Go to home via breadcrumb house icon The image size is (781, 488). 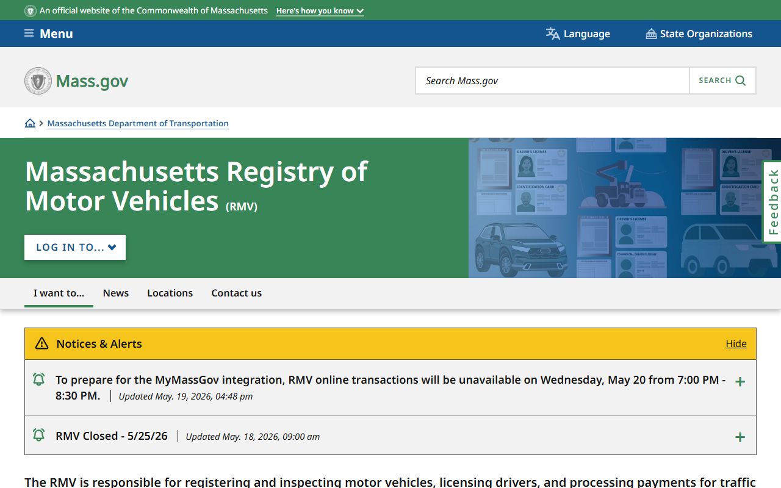(x=30, y=123)
